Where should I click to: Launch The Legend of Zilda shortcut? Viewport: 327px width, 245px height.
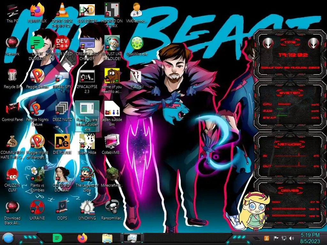[x=87, y=174]
